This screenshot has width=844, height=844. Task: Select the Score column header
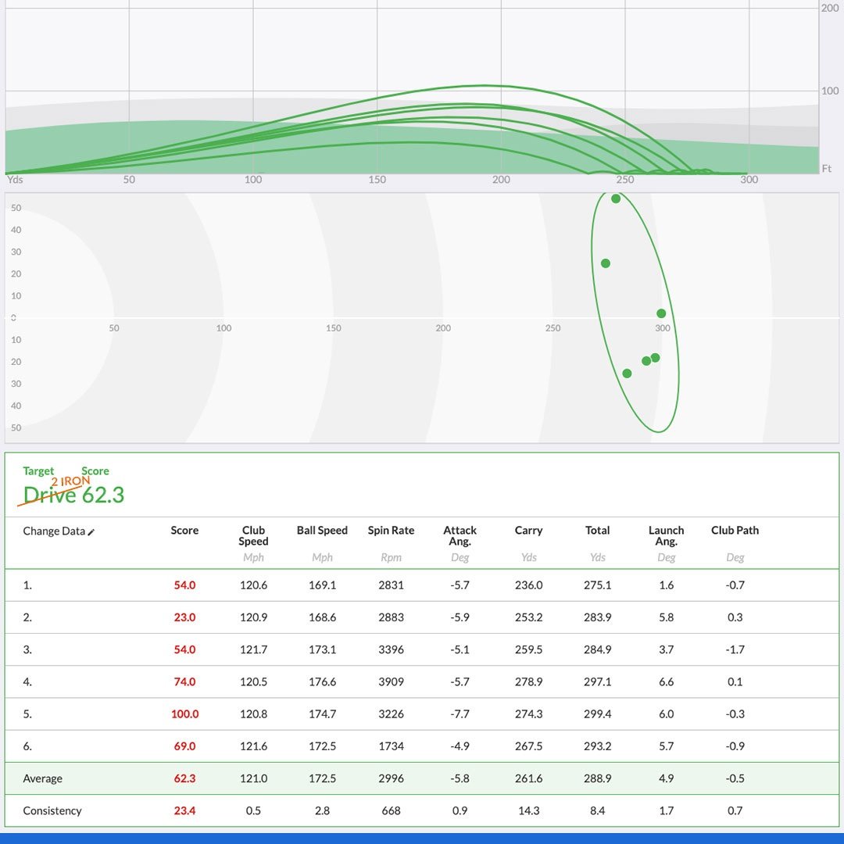click(x=184, y=530)
